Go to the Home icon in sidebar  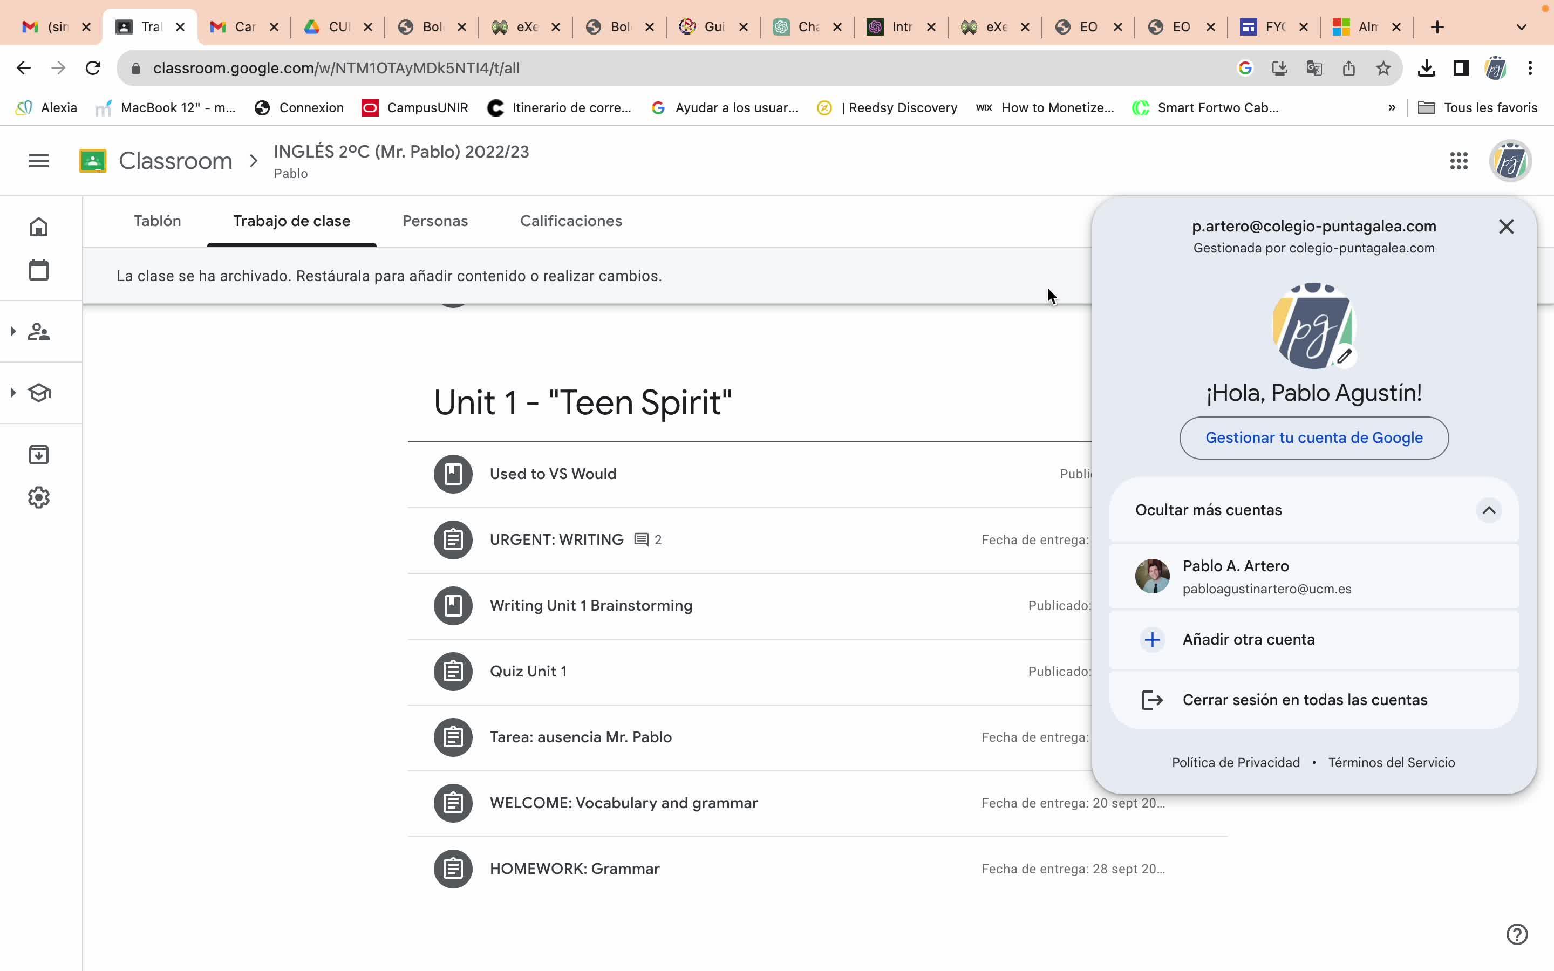(38, 227)
